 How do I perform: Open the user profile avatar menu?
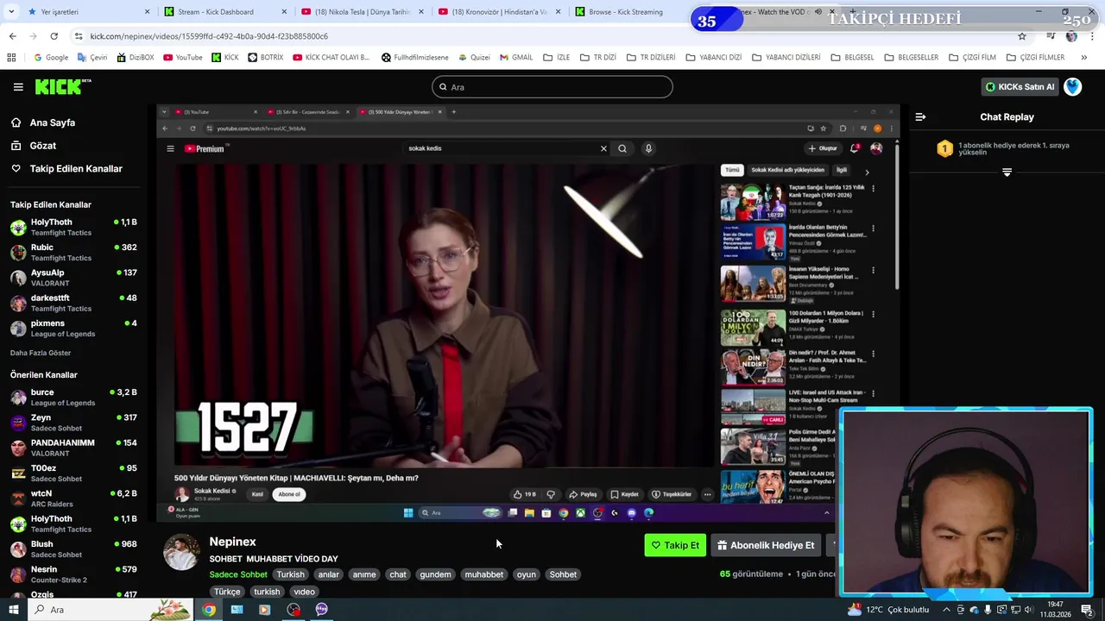click(x=1073, y=87)
